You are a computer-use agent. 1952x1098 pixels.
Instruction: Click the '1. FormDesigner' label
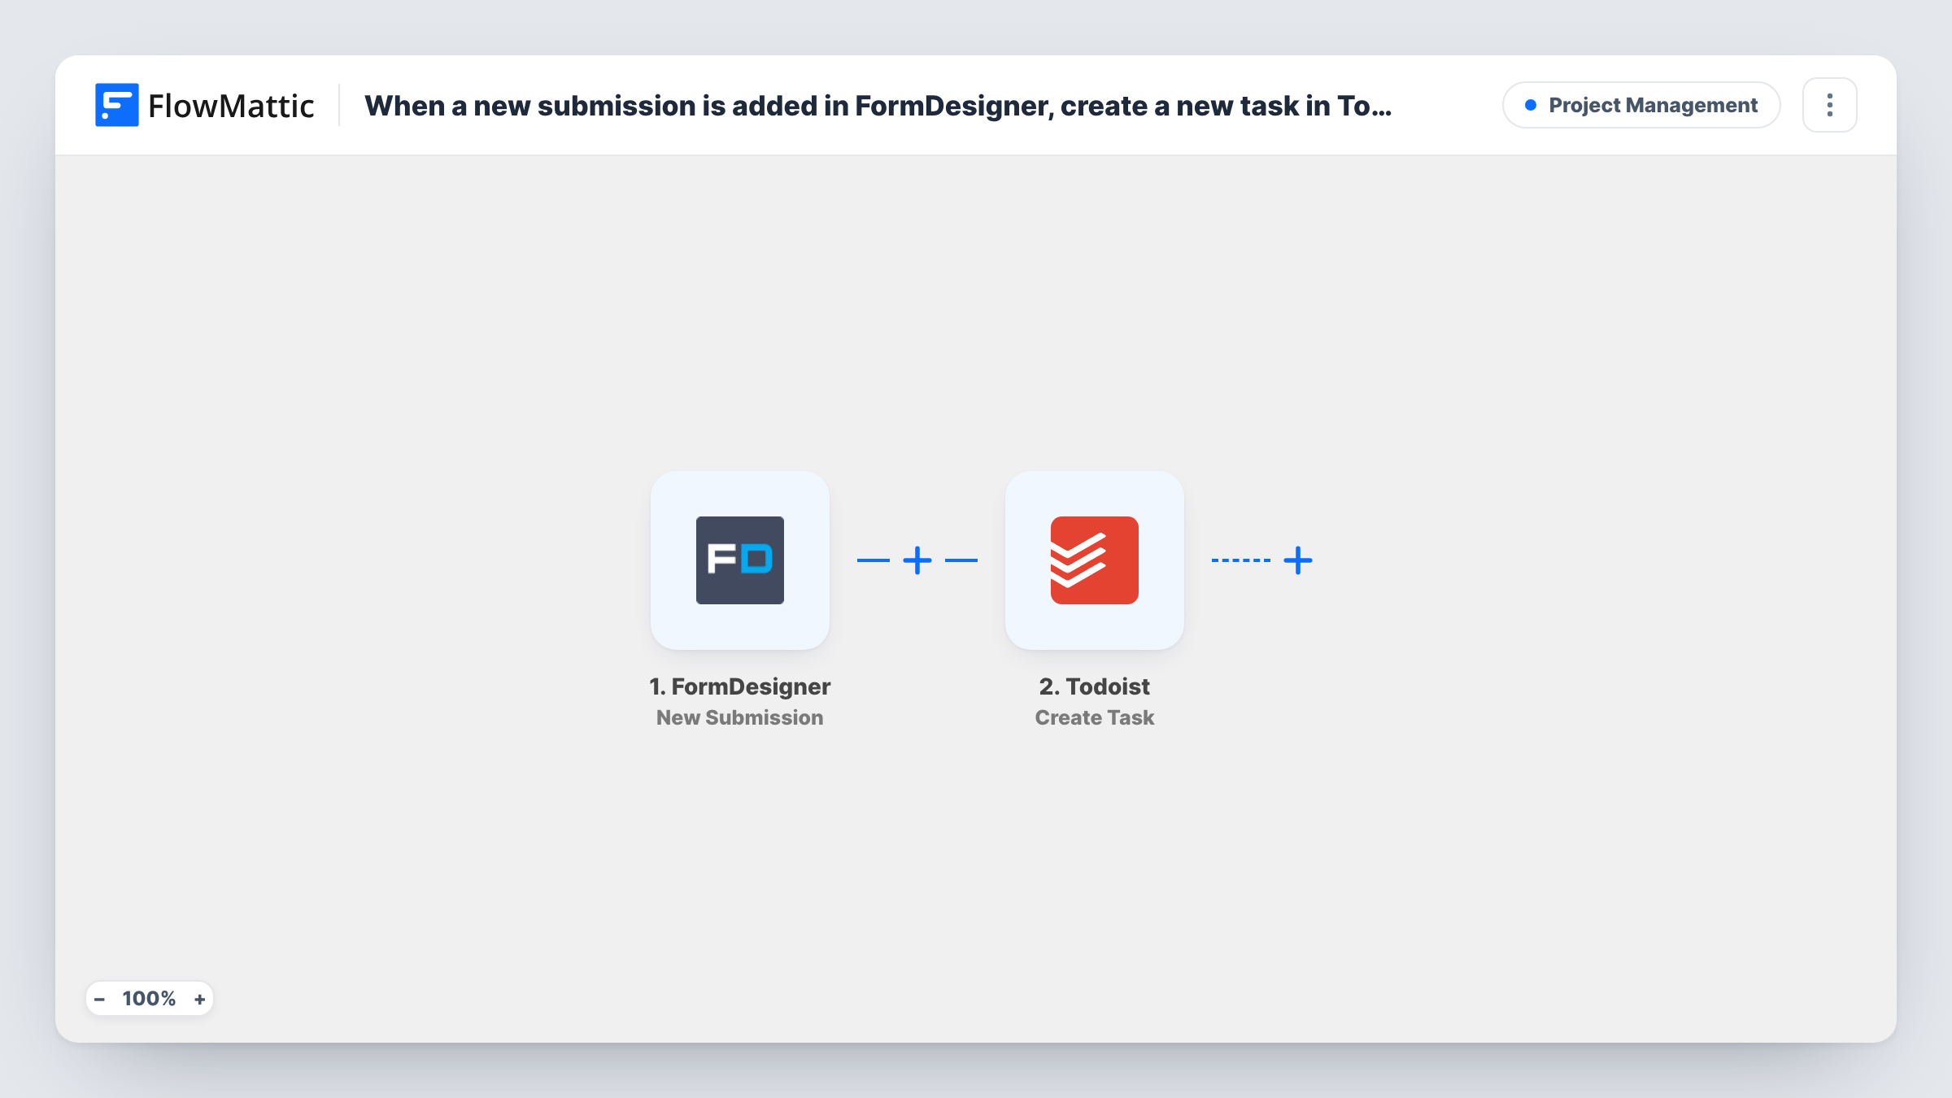tap(740, 686)
